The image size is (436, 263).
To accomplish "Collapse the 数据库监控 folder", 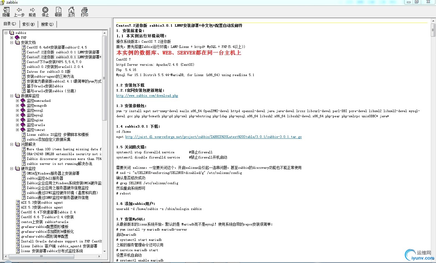I will tap(12, 96).
